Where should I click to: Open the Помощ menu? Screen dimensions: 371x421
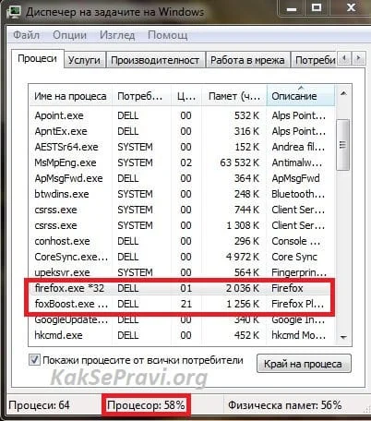(167, 35)
